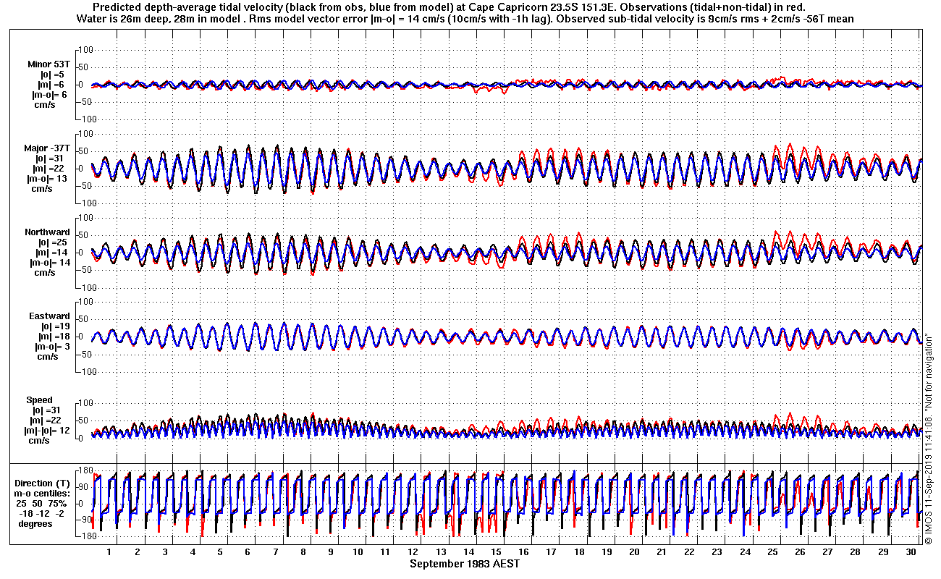Select the 'Speed' panel label

40,400
